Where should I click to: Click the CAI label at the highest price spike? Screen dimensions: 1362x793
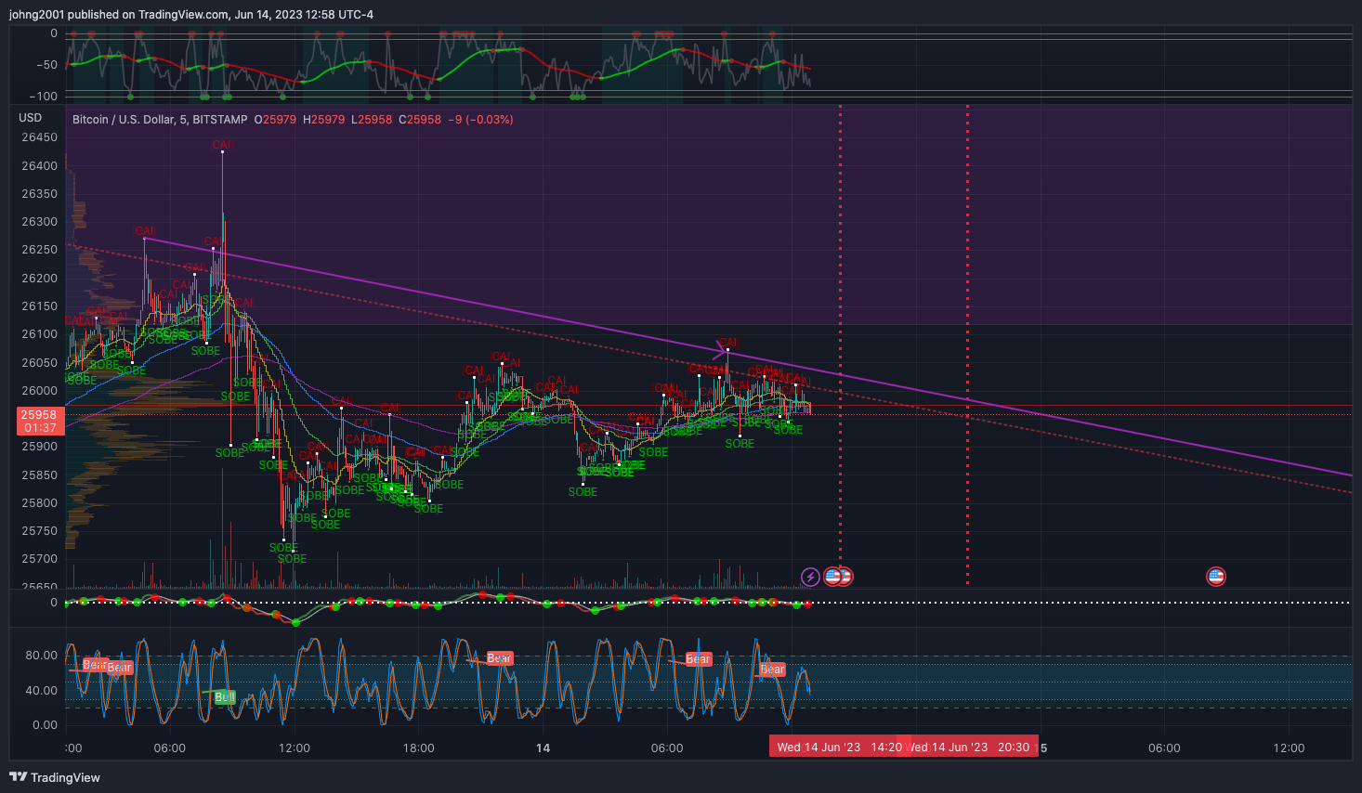pyautogui.click(x=222, y=145)
